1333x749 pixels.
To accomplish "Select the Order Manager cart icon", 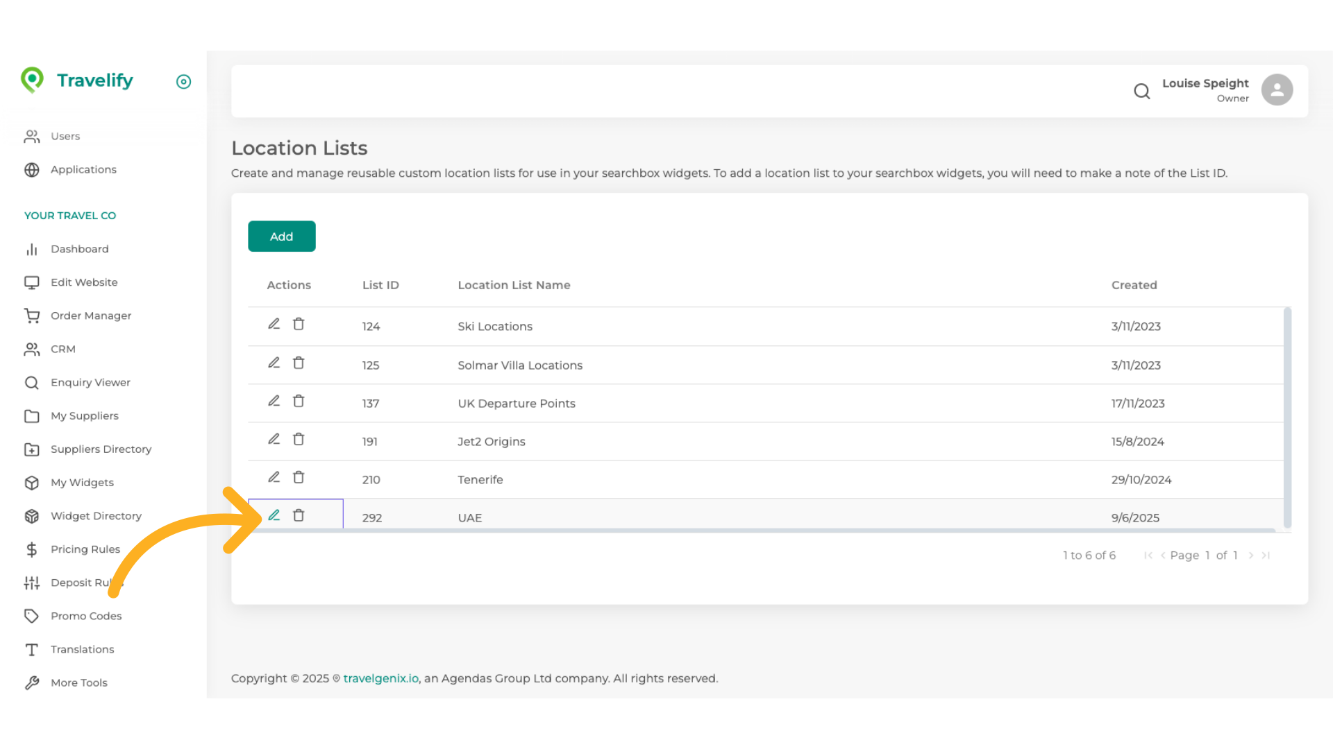I will (x=32, y=316).
